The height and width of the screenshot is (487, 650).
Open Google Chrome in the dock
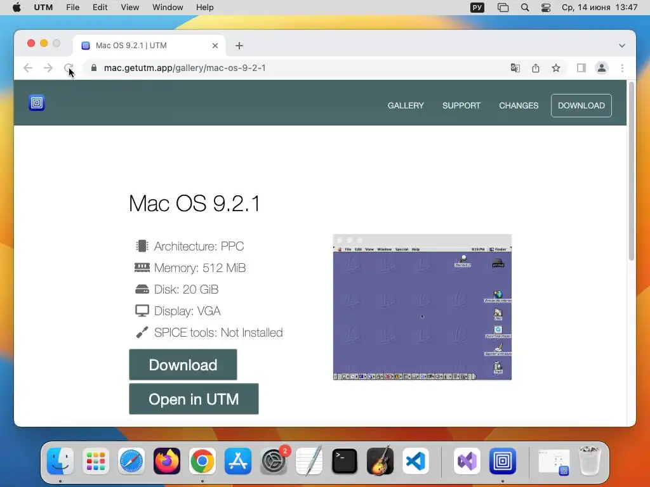click(202, 461)
